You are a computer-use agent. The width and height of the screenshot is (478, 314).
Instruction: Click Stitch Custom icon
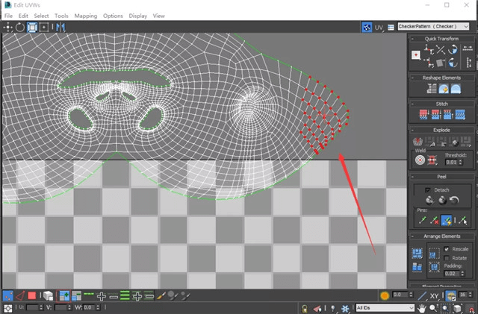(460, 115)
